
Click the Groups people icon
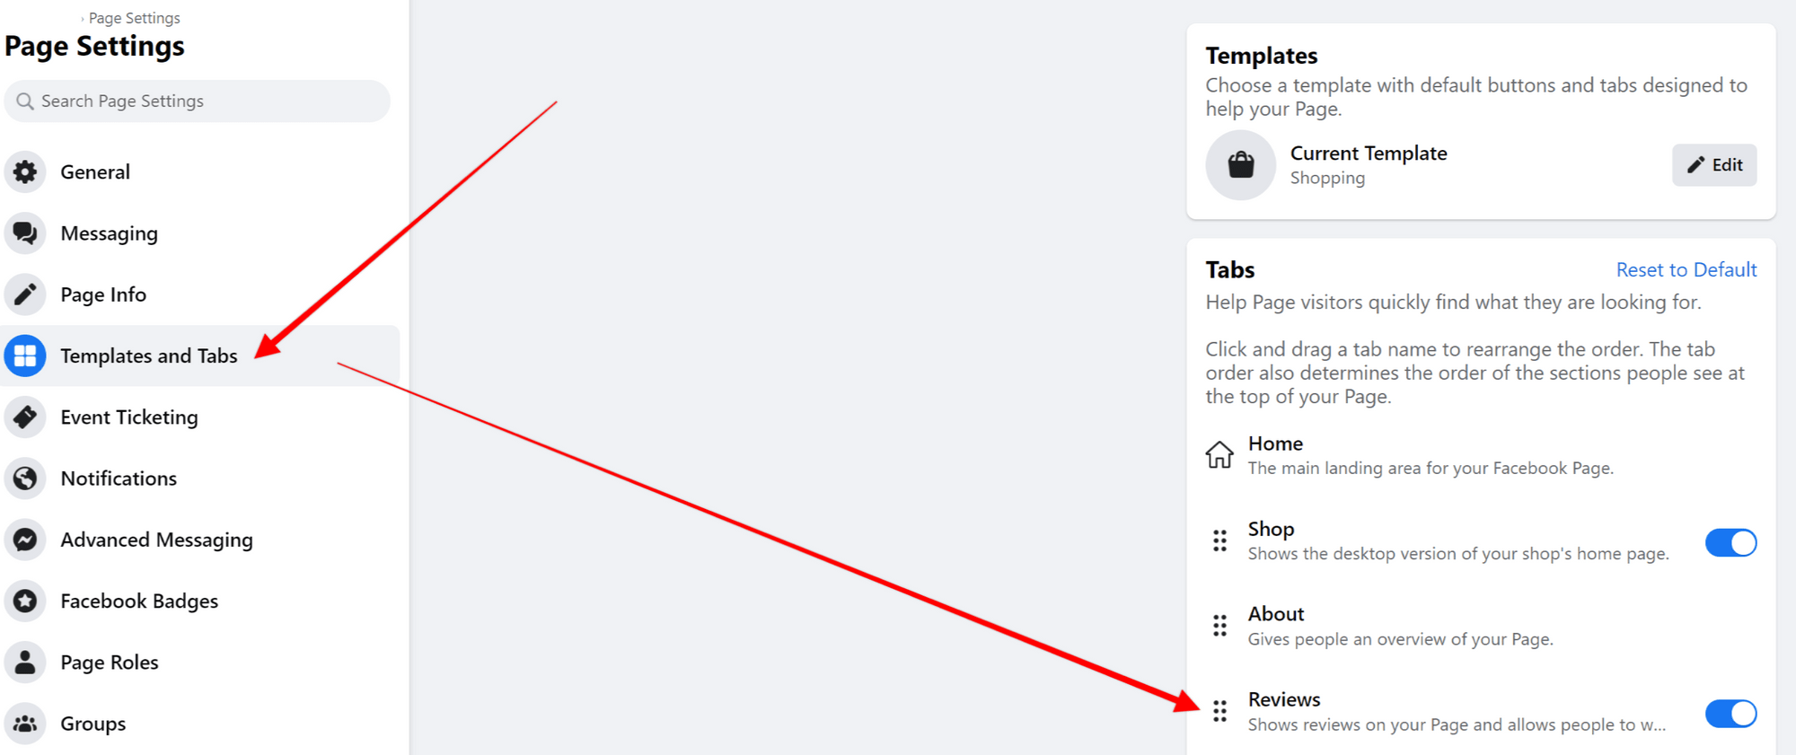[x=25, y=723]
